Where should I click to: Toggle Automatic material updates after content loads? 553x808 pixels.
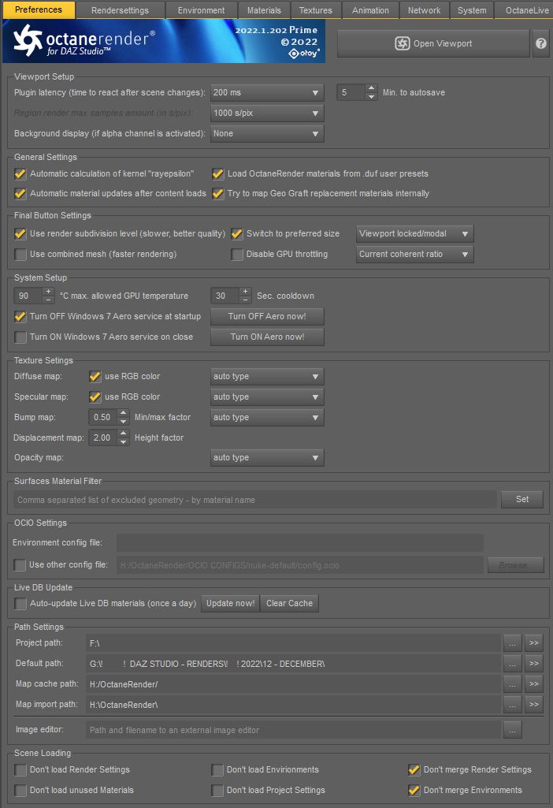20,194
